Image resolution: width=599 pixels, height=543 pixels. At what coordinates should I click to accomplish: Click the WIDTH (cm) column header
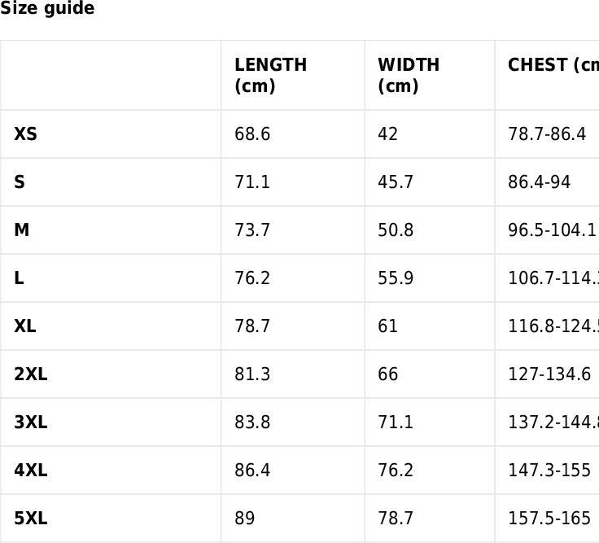pos(409,75)
